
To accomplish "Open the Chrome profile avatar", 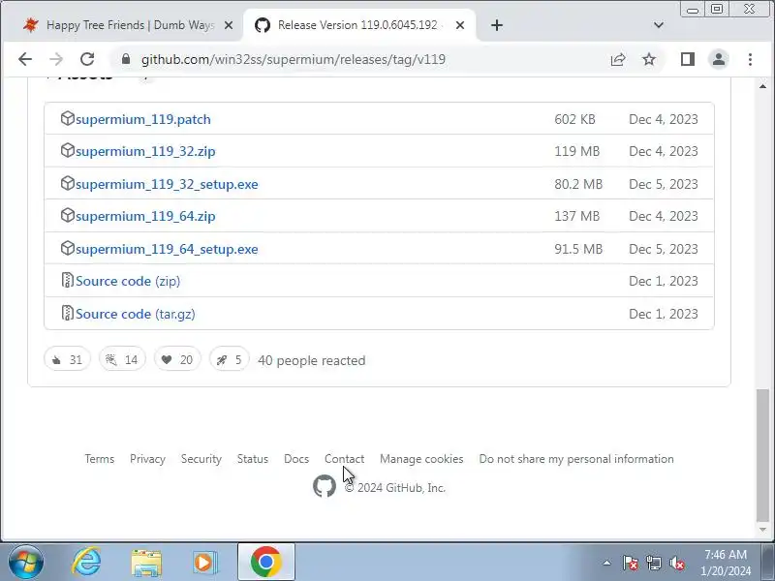I will click(719, 59).
